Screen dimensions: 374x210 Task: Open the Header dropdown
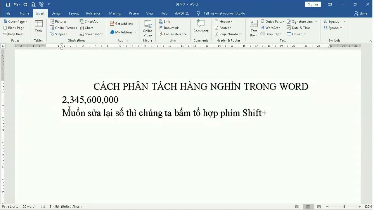click(x=224, y=22)
